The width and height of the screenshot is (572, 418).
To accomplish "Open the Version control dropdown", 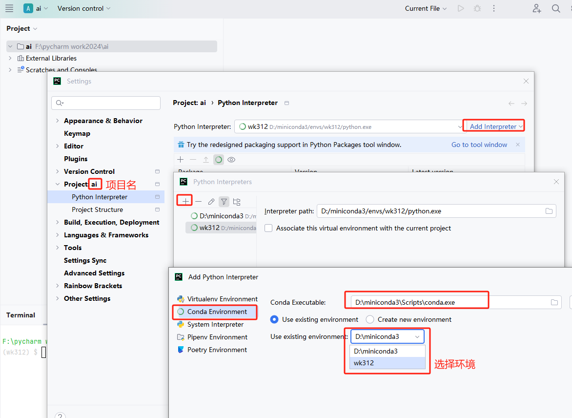I will tap(84, 8).
